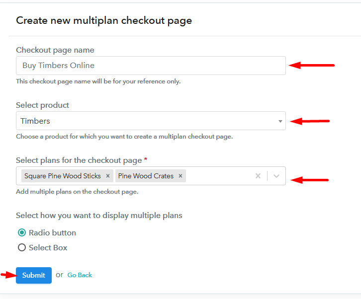Focus the Checkout page name input field
The height and width of the screenshot is (299, 361).
click(x=151, y=66)
